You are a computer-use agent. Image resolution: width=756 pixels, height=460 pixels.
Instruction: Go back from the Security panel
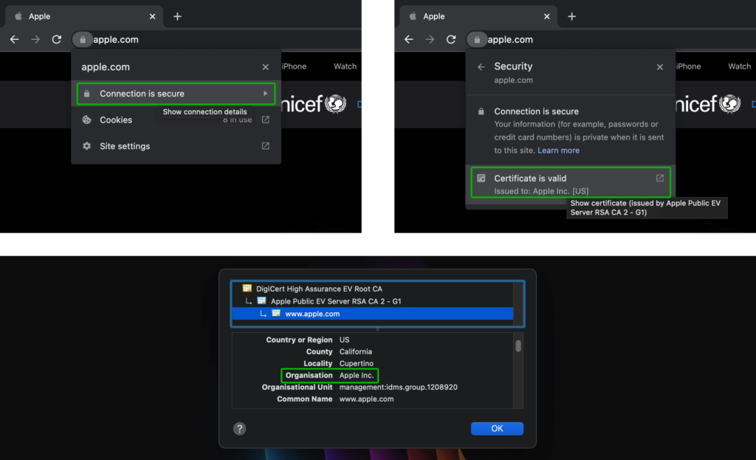(481, 67)
